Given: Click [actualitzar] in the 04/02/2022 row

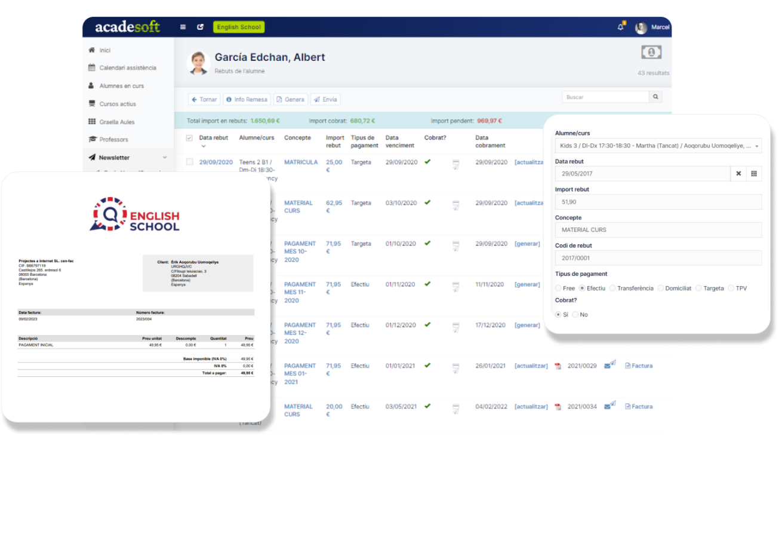Looking at the screenshot, I should tap(531, 407).
